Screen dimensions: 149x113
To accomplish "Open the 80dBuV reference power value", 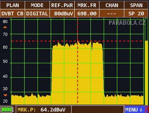I will pos(62,13).
